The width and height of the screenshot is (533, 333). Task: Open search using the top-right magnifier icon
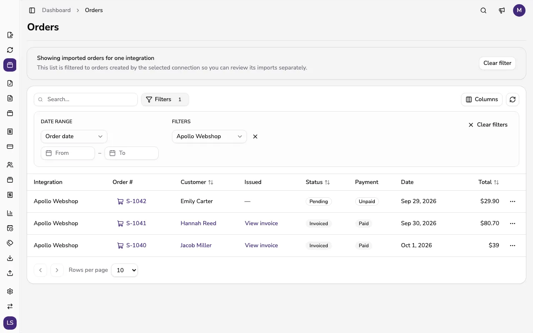483,10
